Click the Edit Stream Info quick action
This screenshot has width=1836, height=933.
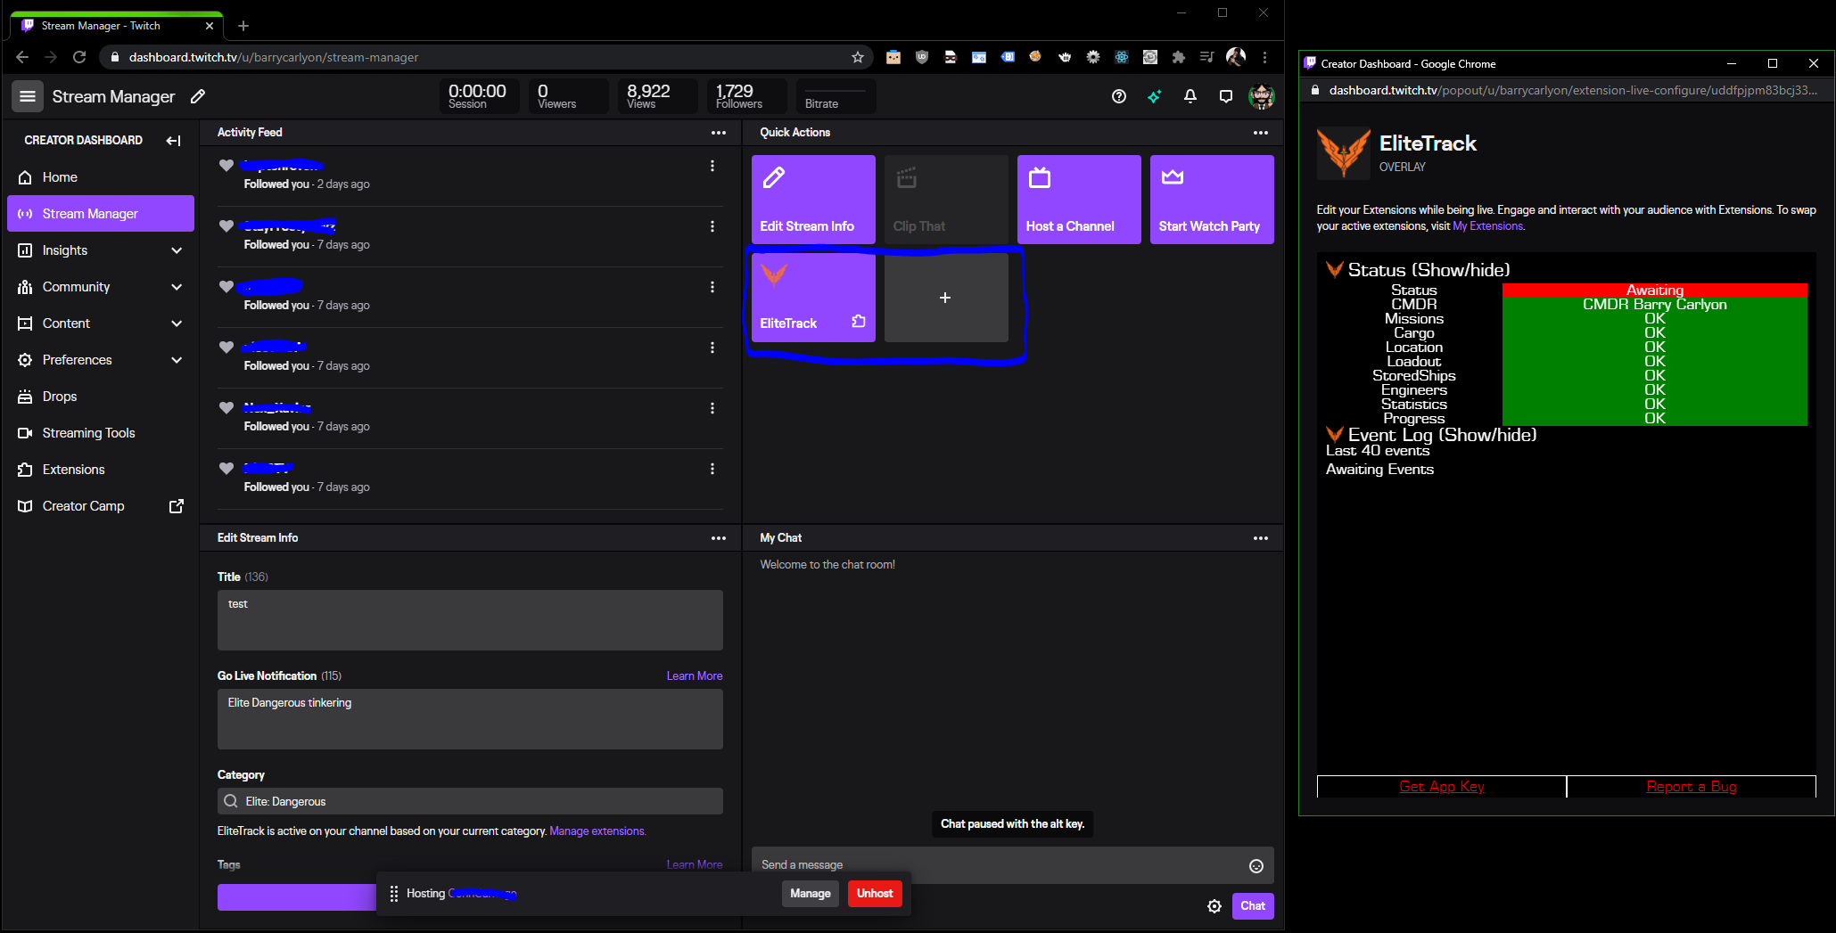click(813, 200)
